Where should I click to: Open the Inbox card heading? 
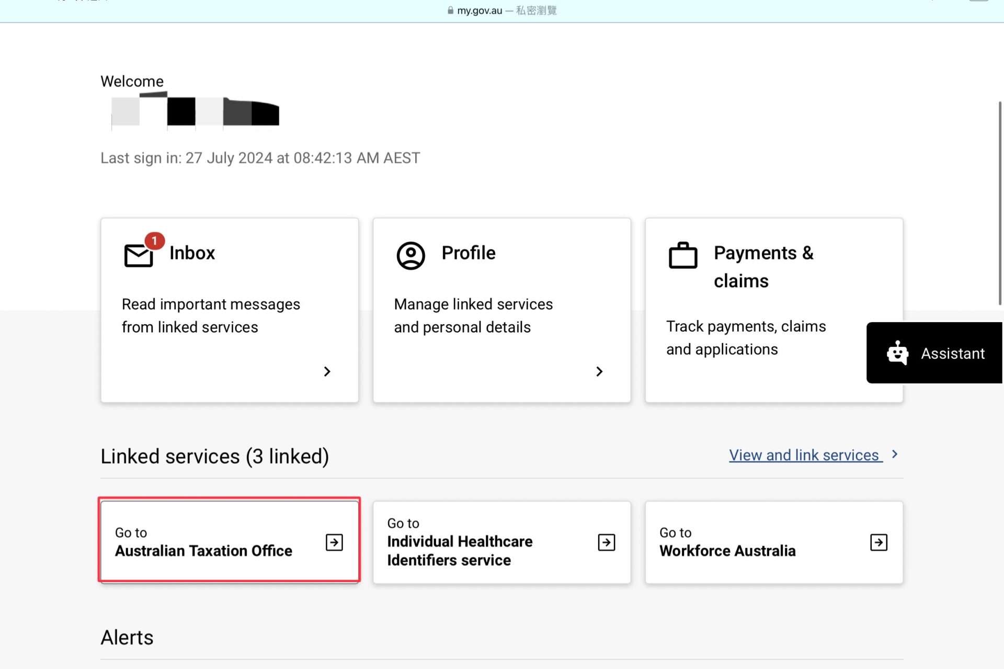(192, 253)
